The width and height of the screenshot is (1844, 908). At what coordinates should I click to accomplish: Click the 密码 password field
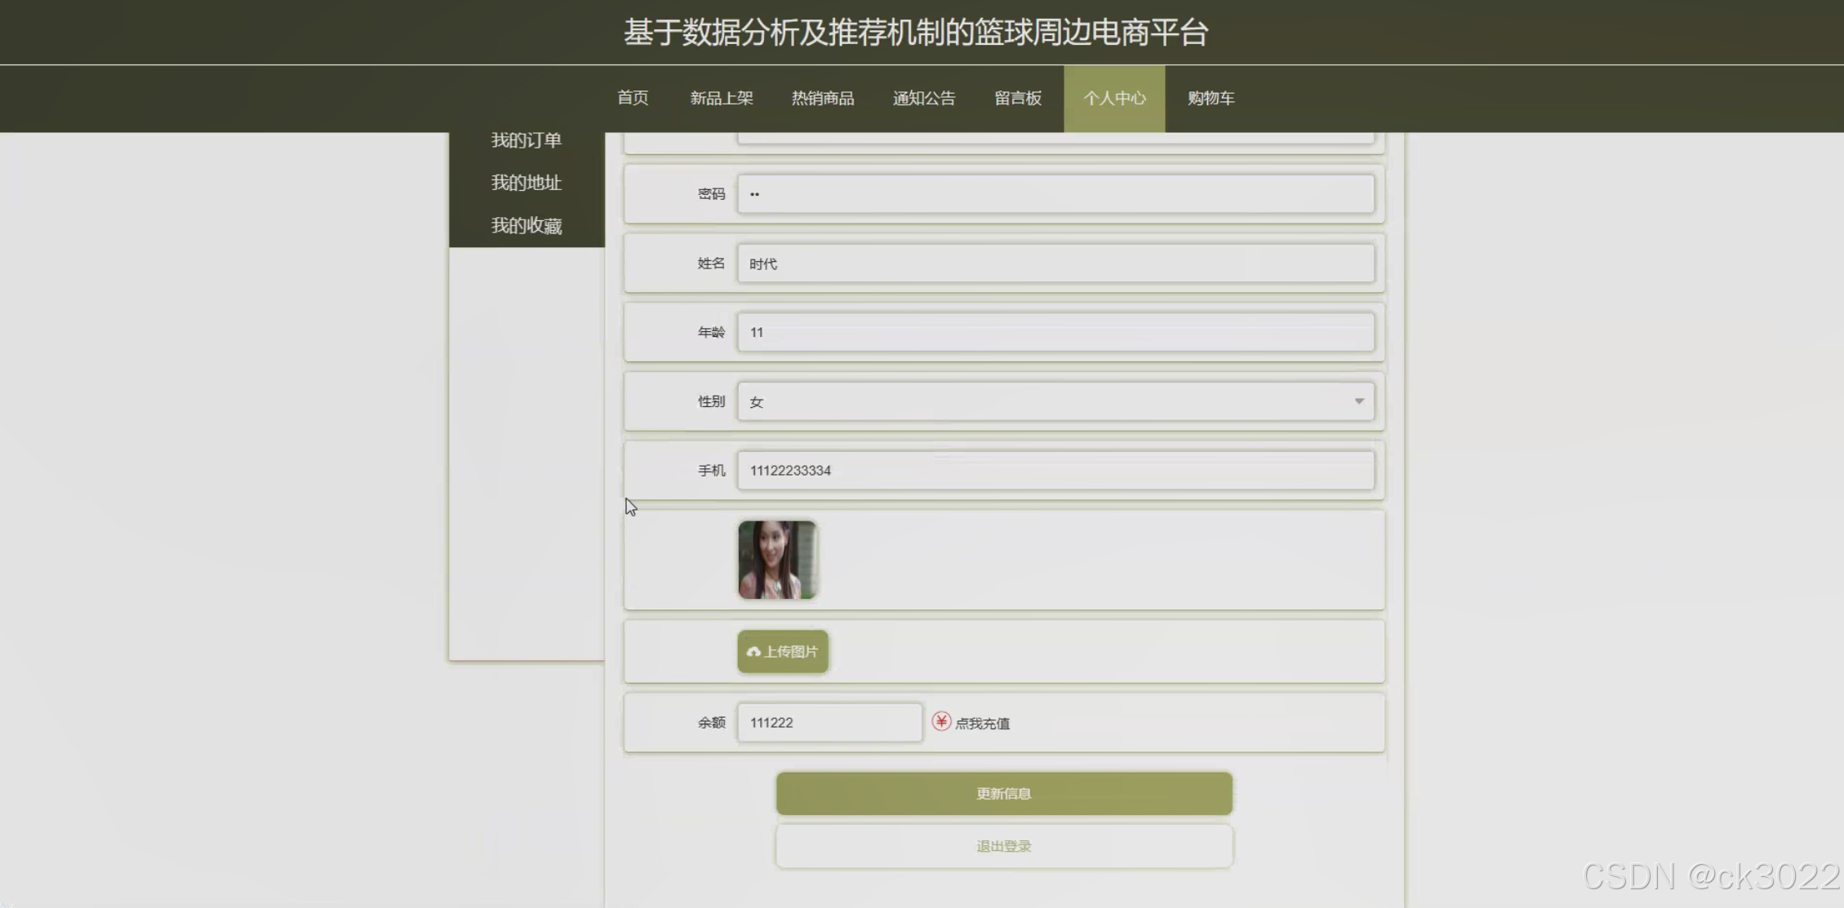point(1055,194)
